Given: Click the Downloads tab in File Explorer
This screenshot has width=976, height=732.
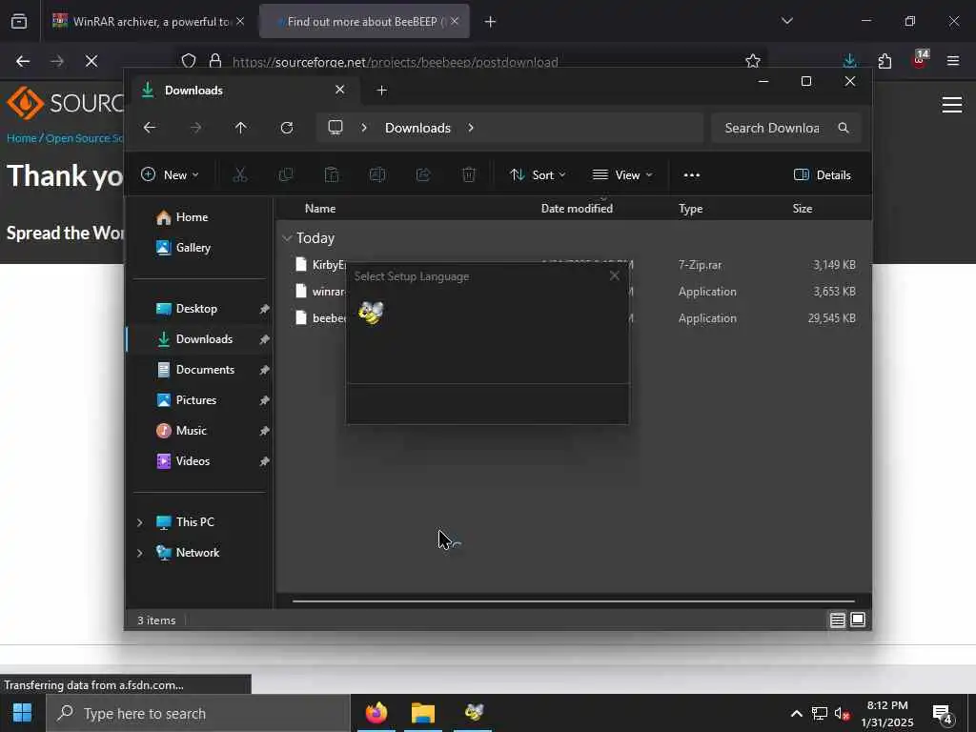Looking at the screenshot, I should pyautogui.click(x=243, y=91).
